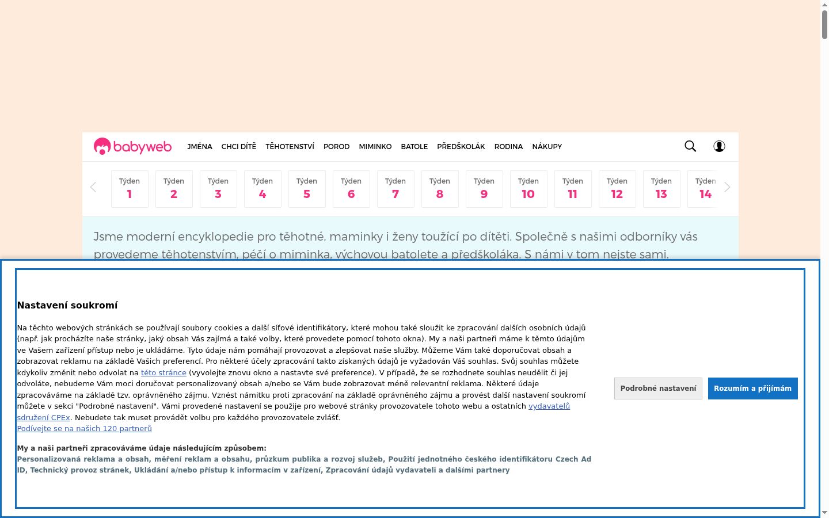829x518 pixels.
Task: Click the scrollbar up arrow
Action: (x=824, y=4)
